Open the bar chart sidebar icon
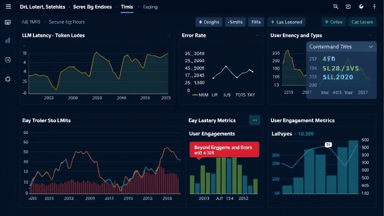This screenshot has width=384, height=216. coord(8,40)
